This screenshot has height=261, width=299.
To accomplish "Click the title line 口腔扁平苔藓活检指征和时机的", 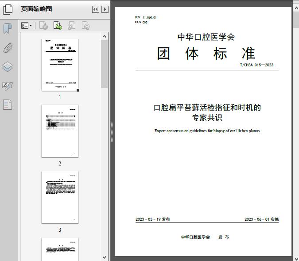I will (207, 107).
